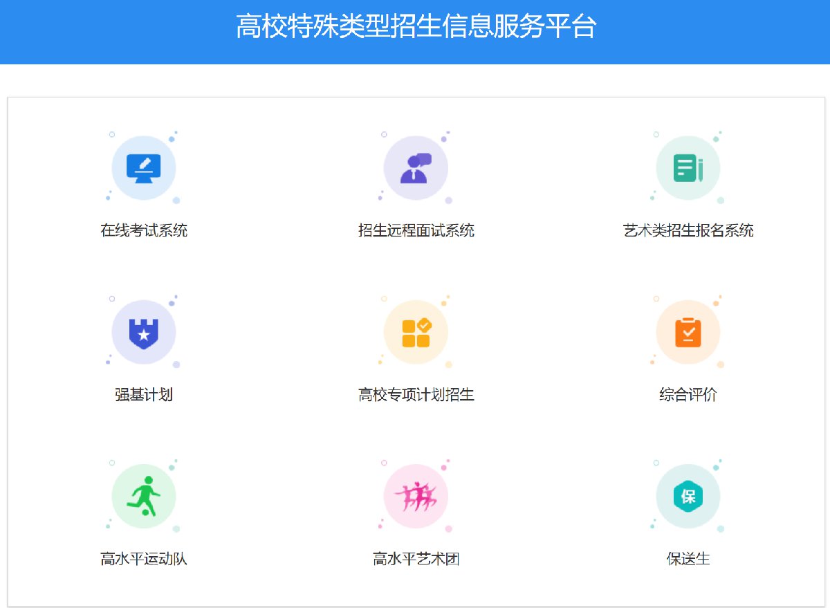The width and height of the screenshot is (830, 608).
Task: Select the green soccer player icon
Action: point(144,496)
